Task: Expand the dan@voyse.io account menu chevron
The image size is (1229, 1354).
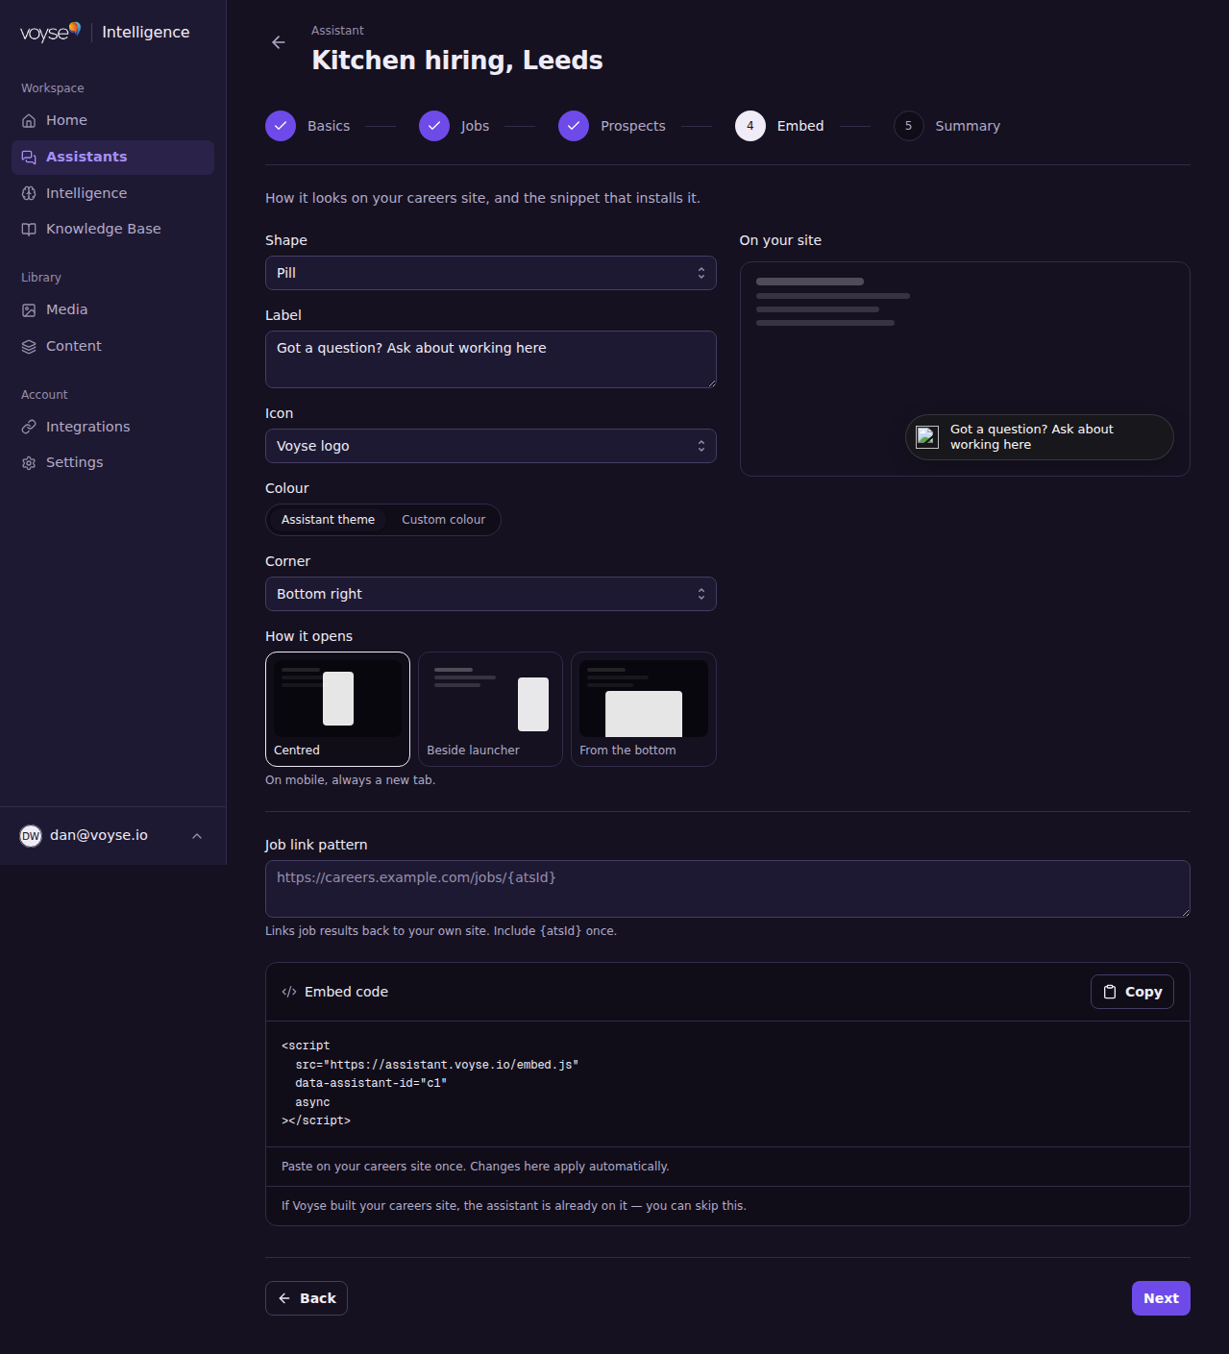Action: point(197,836)
